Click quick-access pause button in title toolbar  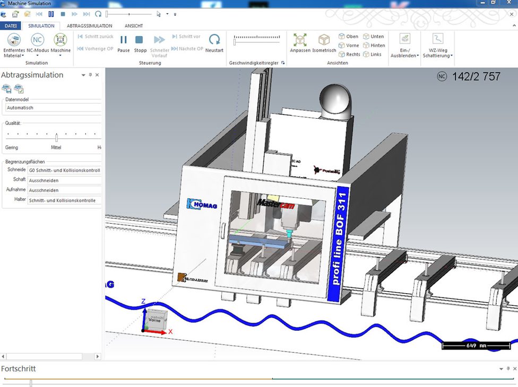(x=51, y=14)
